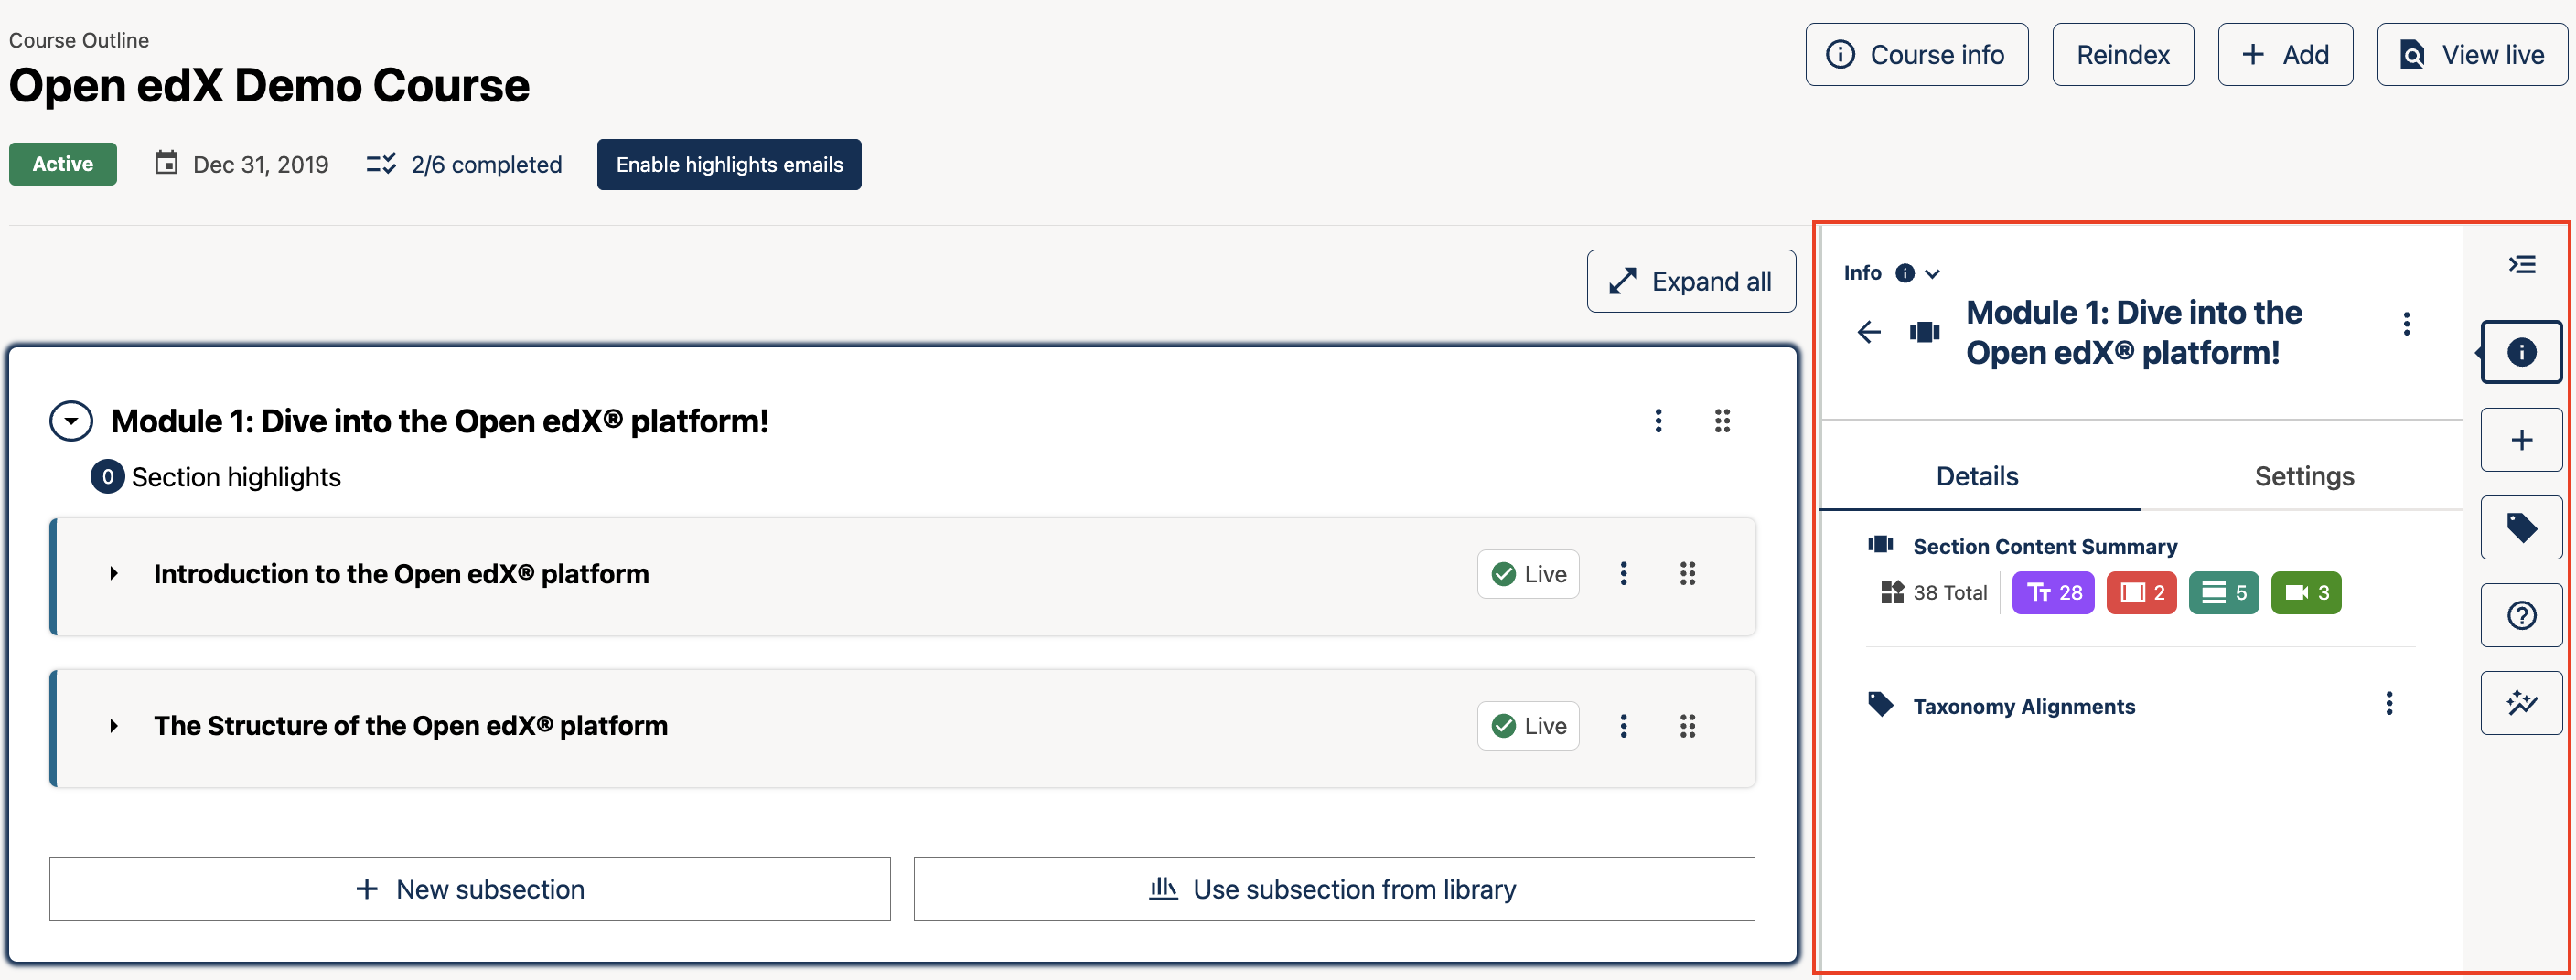Collapse the sidebar with top toggle icon

(x=2521, y=265)
